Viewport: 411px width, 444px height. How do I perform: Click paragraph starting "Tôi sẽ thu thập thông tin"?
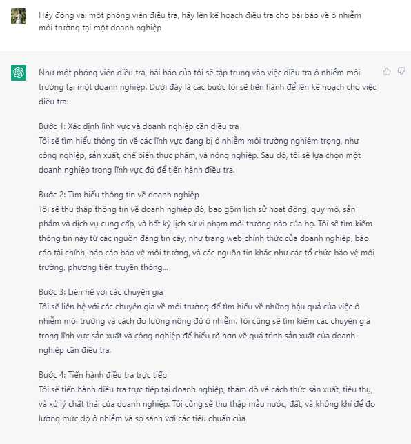tap(207, 238)
